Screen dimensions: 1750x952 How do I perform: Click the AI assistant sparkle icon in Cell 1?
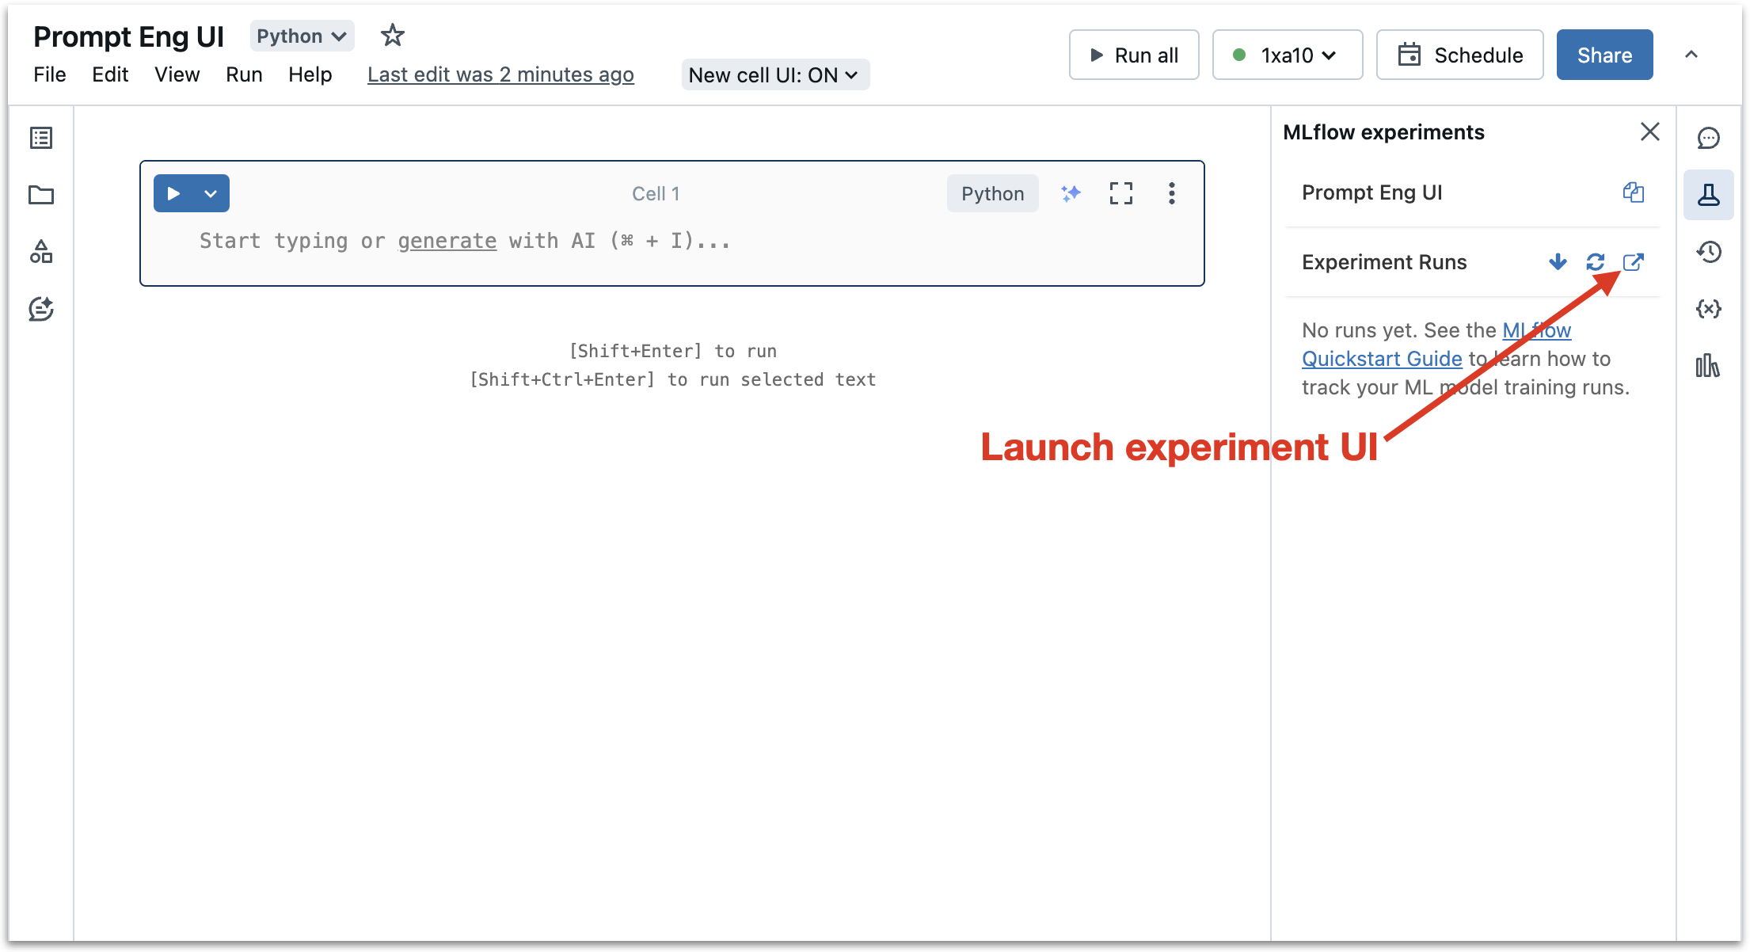[1071, 193]
